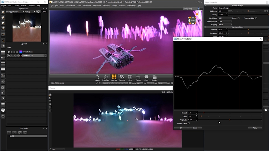269x151 pixels.
Task: Click the delete light X icon in left toolbar
Action: 3,82
